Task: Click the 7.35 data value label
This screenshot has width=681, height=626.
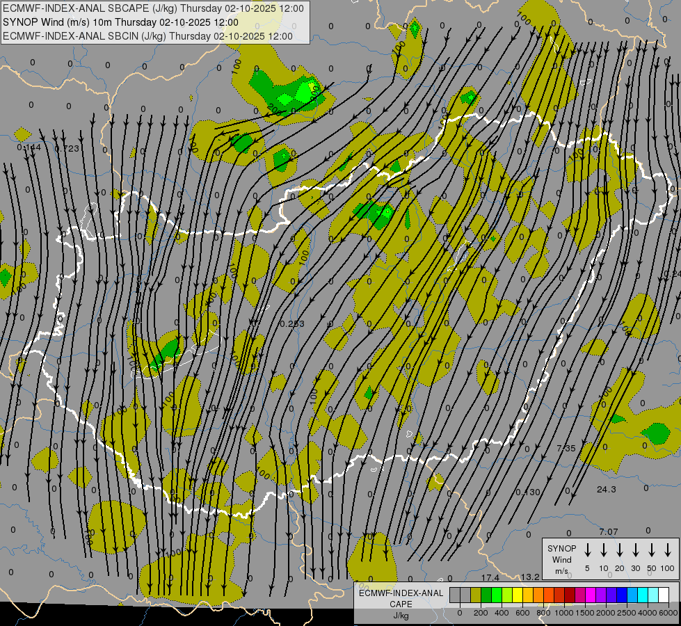Action: pyautogui.click(x=566, y=449)
